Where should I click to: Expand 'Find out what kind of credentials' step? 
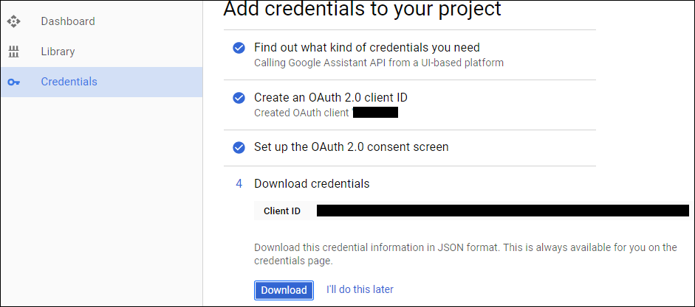366,47
